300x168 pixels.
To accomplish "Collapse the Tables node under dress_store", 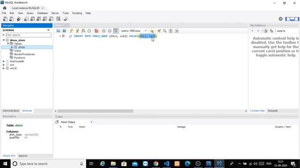I will (x=8, y=43).
